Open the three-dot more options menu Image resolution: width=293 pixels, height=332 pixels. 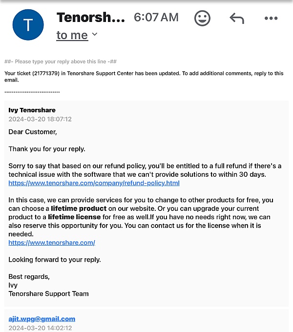pyautogui.click(x=271, y=19)
